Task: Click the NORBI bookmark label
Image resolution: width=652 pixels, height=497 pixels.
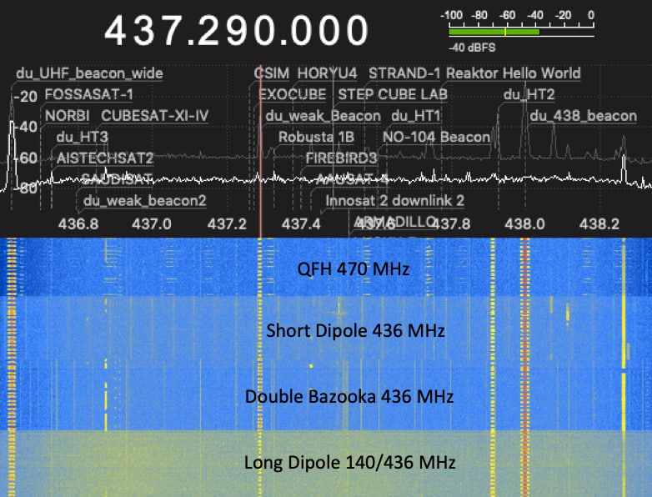Action: tap(68, 115)
